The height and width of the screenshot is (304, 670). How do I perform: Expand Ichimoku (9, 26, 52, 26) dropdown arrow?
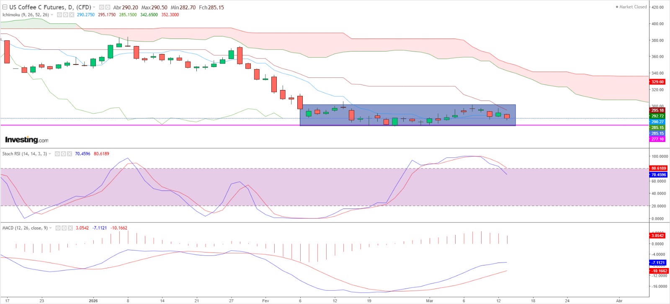(52, 15)
